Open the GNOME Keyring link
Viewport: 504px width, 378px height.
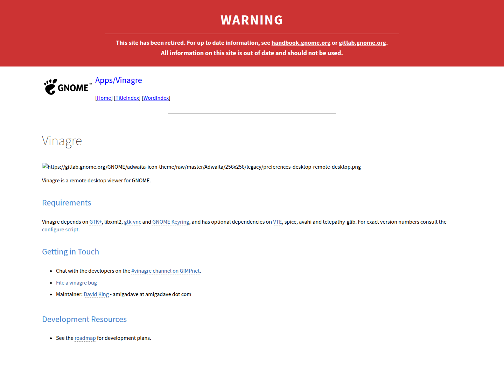click(171, 222)
